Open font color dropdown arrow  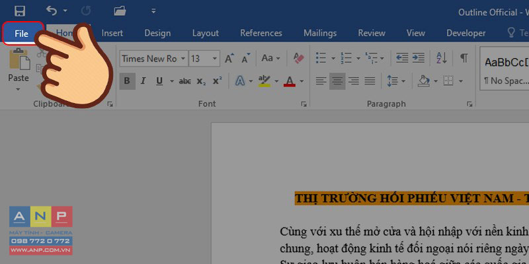[x=302, y=81]
